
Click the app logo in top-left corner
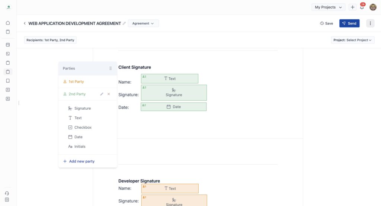coord(9,7)
